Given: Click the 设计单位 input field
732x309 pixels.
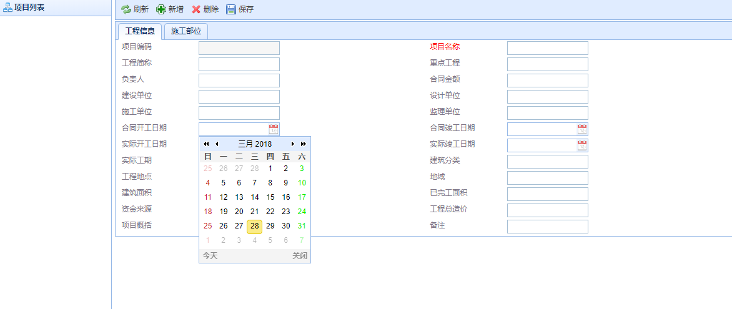Looking at the screenshot, I should tap(548, 97).
